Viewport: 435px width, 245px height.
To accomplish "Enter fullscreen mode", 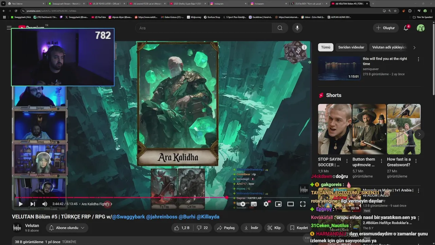I will click(303, 204).
